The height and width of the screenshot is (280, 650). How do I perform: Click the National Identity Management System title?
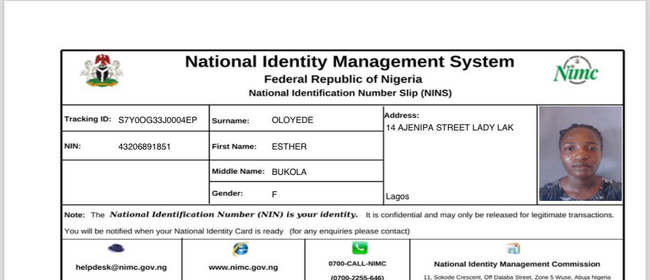pyautogui.click(x=349, y=61)
